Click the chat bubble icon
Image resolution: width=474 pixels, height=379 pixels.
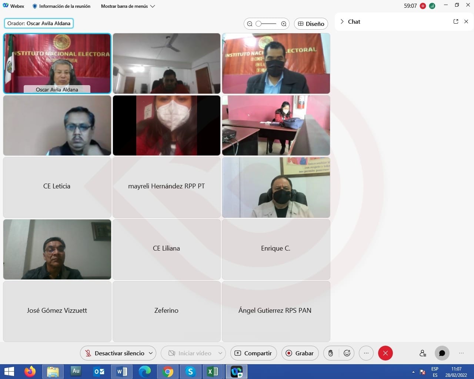[x=442, y=353]
